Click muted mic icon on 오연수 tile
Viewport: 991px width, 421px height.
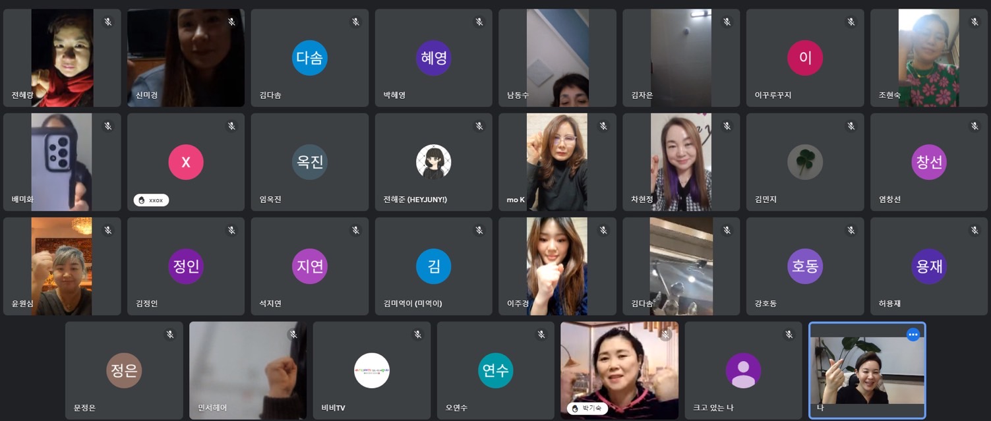click(541, 335)
